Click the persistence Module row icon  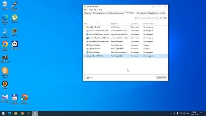[x=87, y=56]
